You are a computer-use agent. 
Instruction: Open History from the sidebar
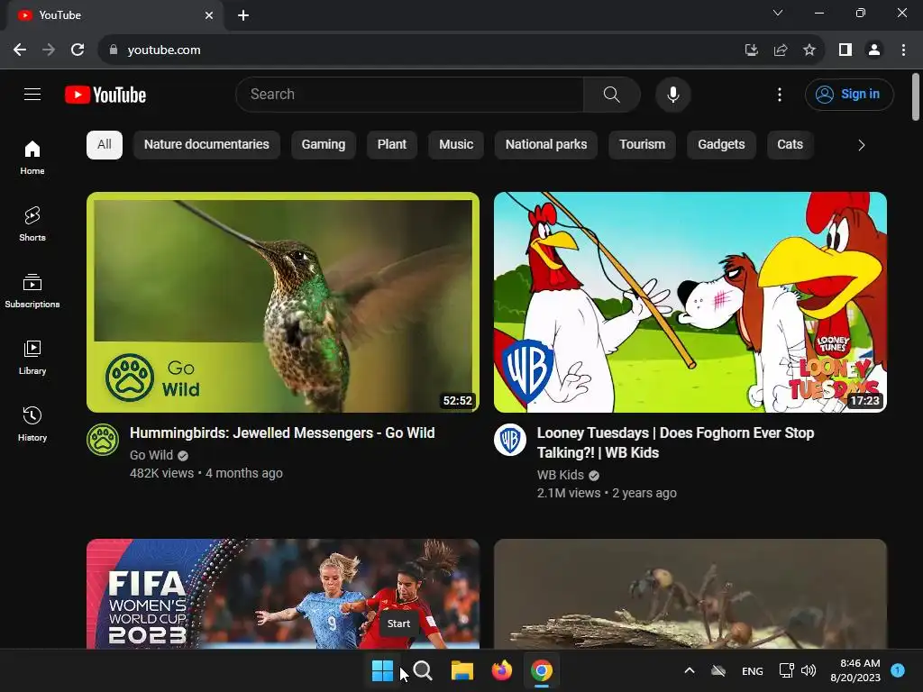[x=32, y=423]
